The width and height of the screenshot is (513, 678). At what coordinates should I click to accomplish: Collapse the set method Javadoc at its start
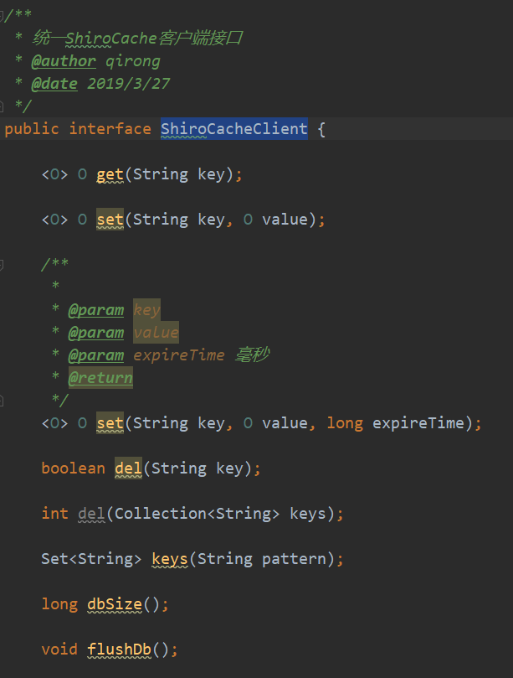click(3, 264)
